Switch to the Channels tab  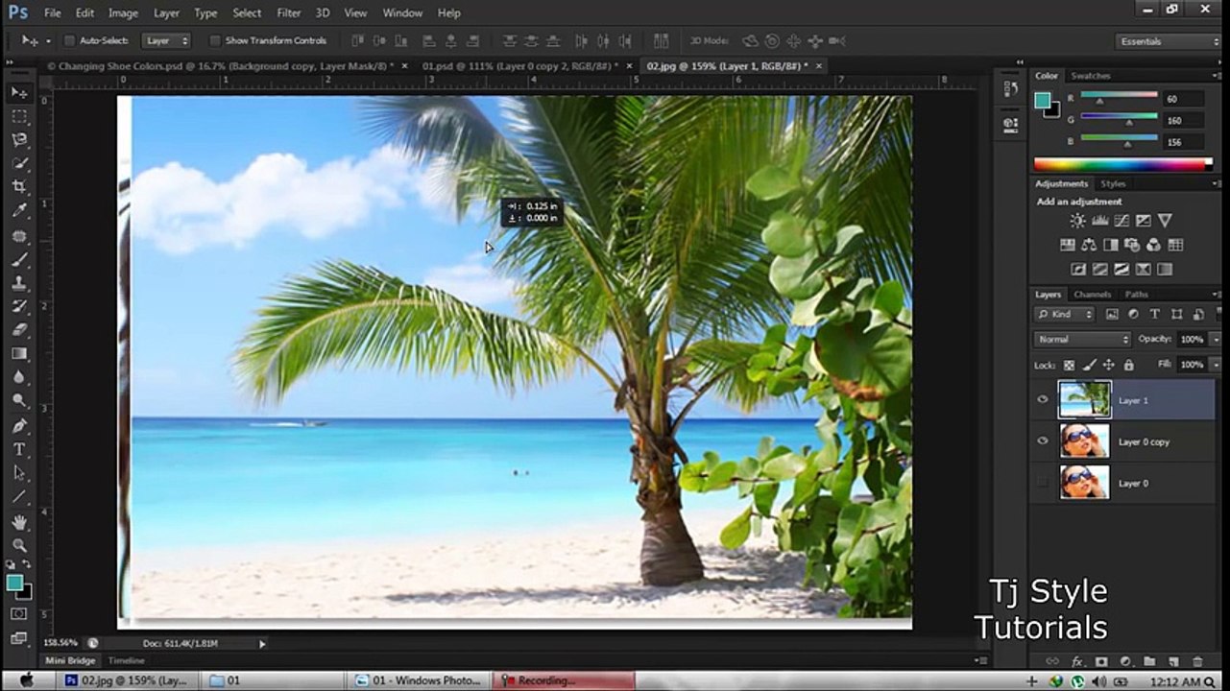click(1092, 295)
